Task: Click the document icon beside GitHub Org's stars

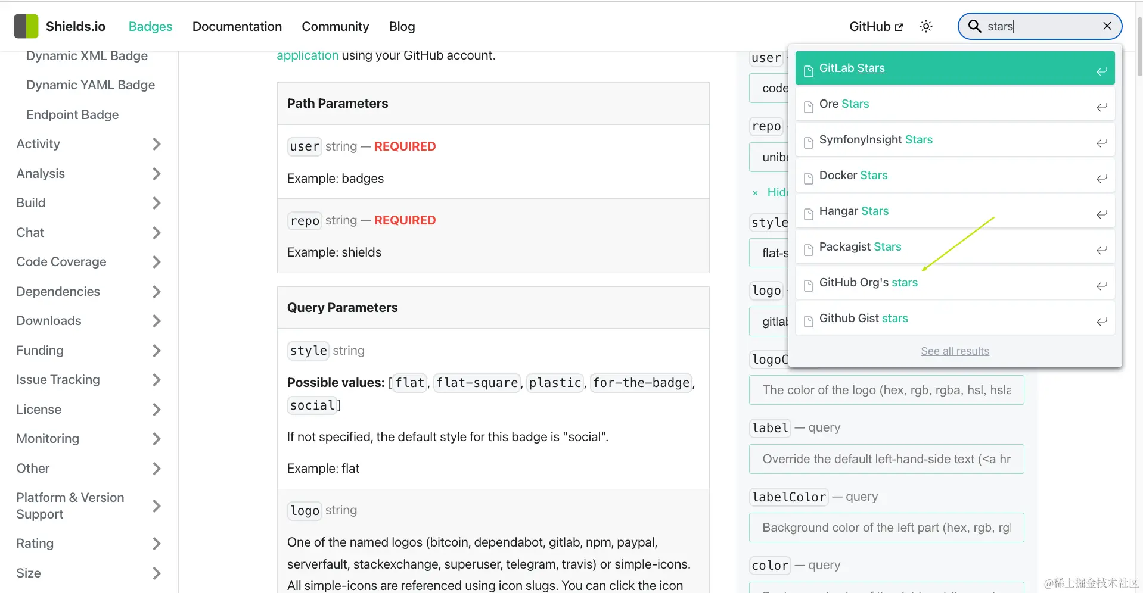Action: click(x=809, y=286)
